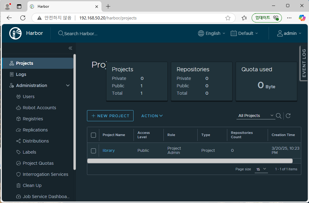Open browser favorites list icon
The image size is (309, 203).
coord(244,18)
